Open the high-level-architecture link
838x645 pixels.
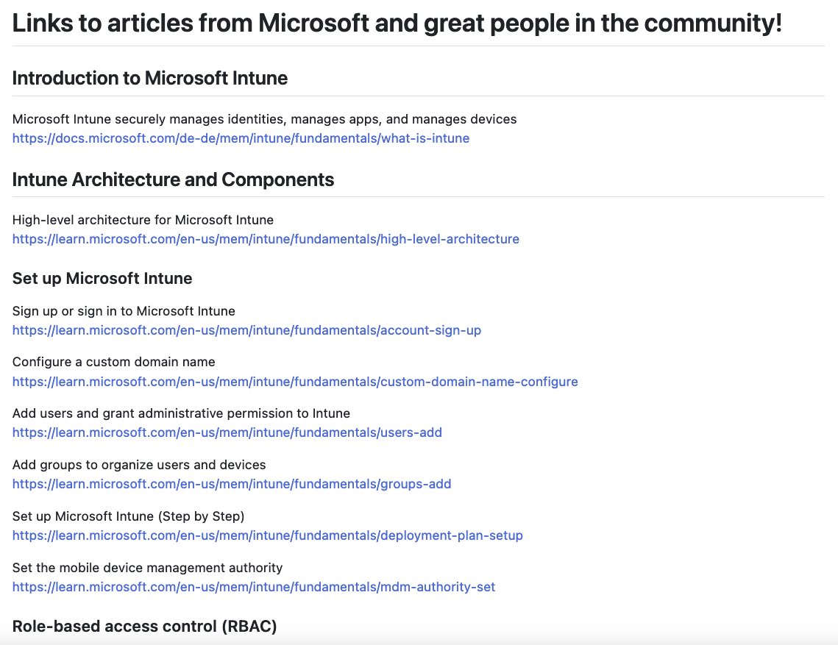pos(266,239)
